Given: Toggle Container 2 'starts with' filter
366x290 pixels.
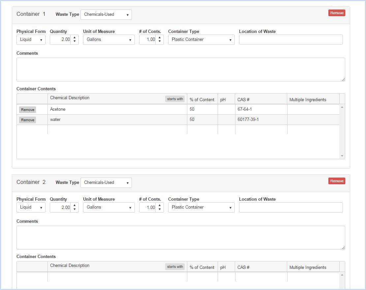Looking at the screenshot, I should pyautogui.click(x=175, y=267).
